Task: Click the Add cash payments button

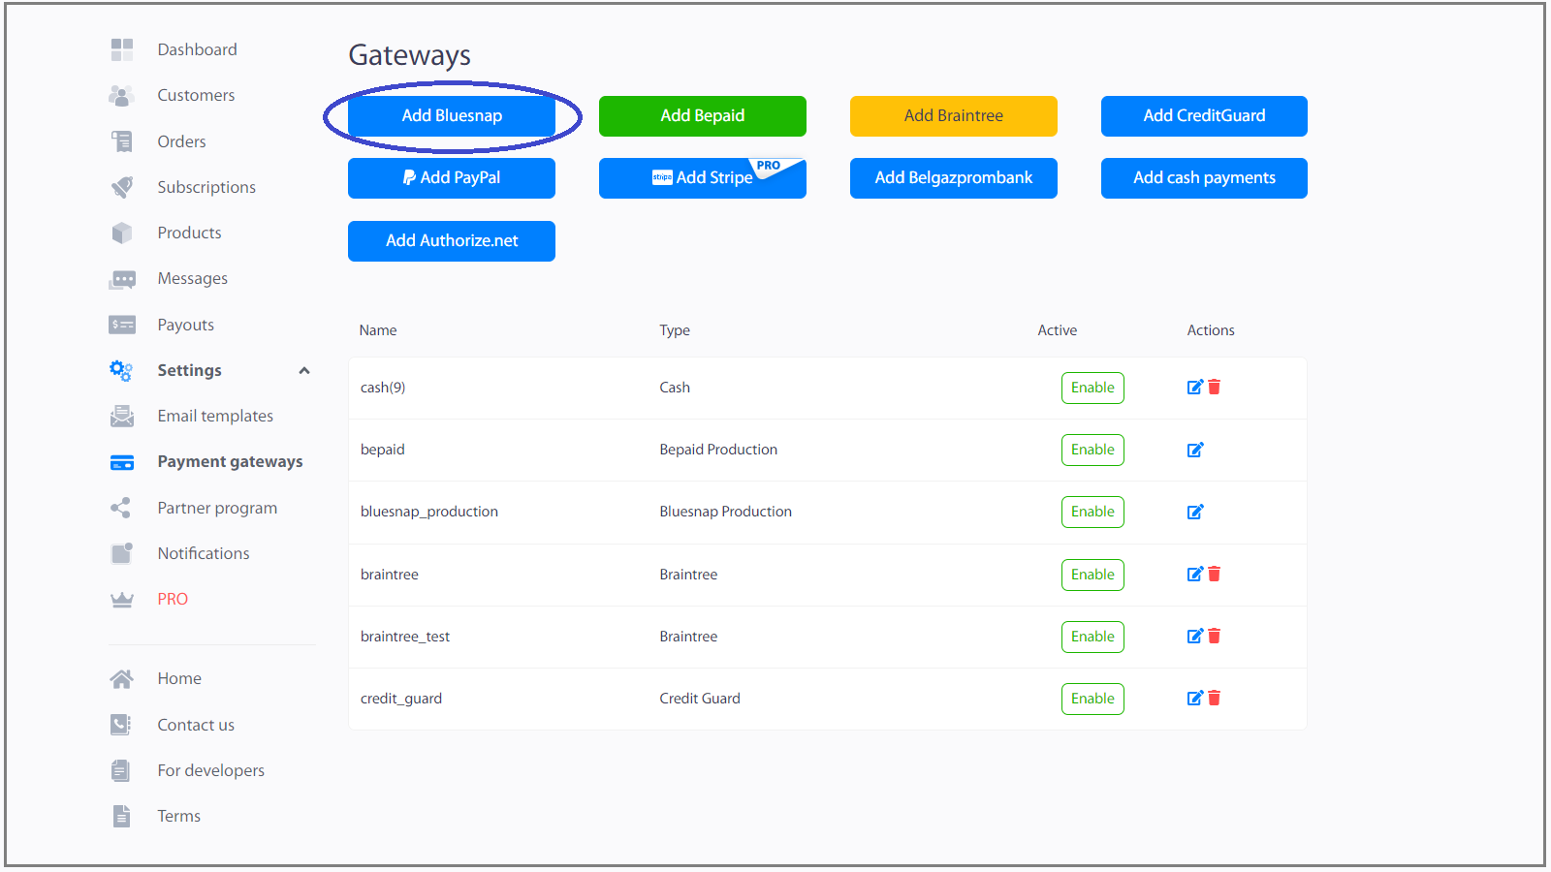Action: point(1204,177)
